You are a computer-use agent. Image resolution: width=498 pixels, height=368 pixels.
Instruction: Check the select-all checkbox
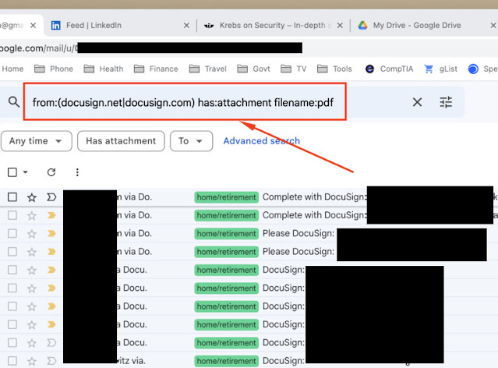point(12,172)
